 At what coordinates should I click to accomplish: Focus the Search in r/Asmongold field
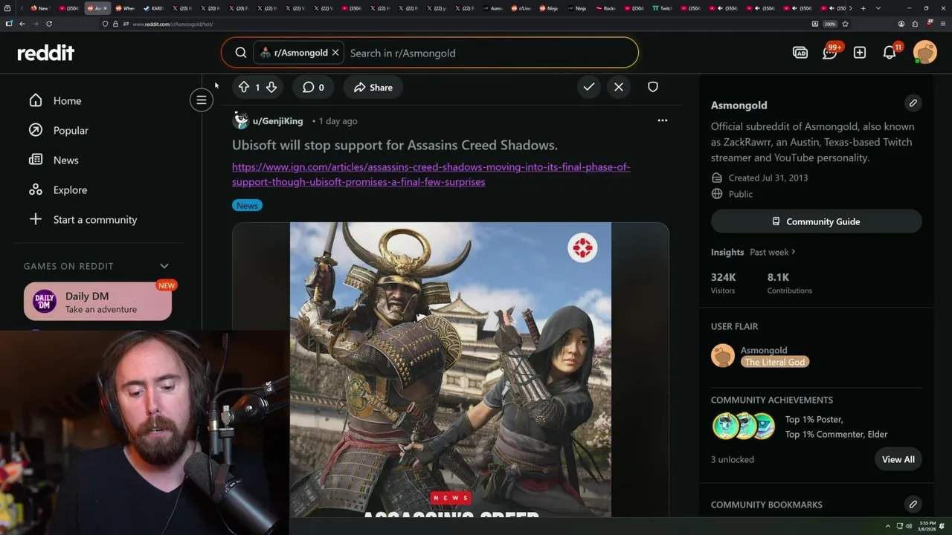pyautogui.click(x=491, y=53)
